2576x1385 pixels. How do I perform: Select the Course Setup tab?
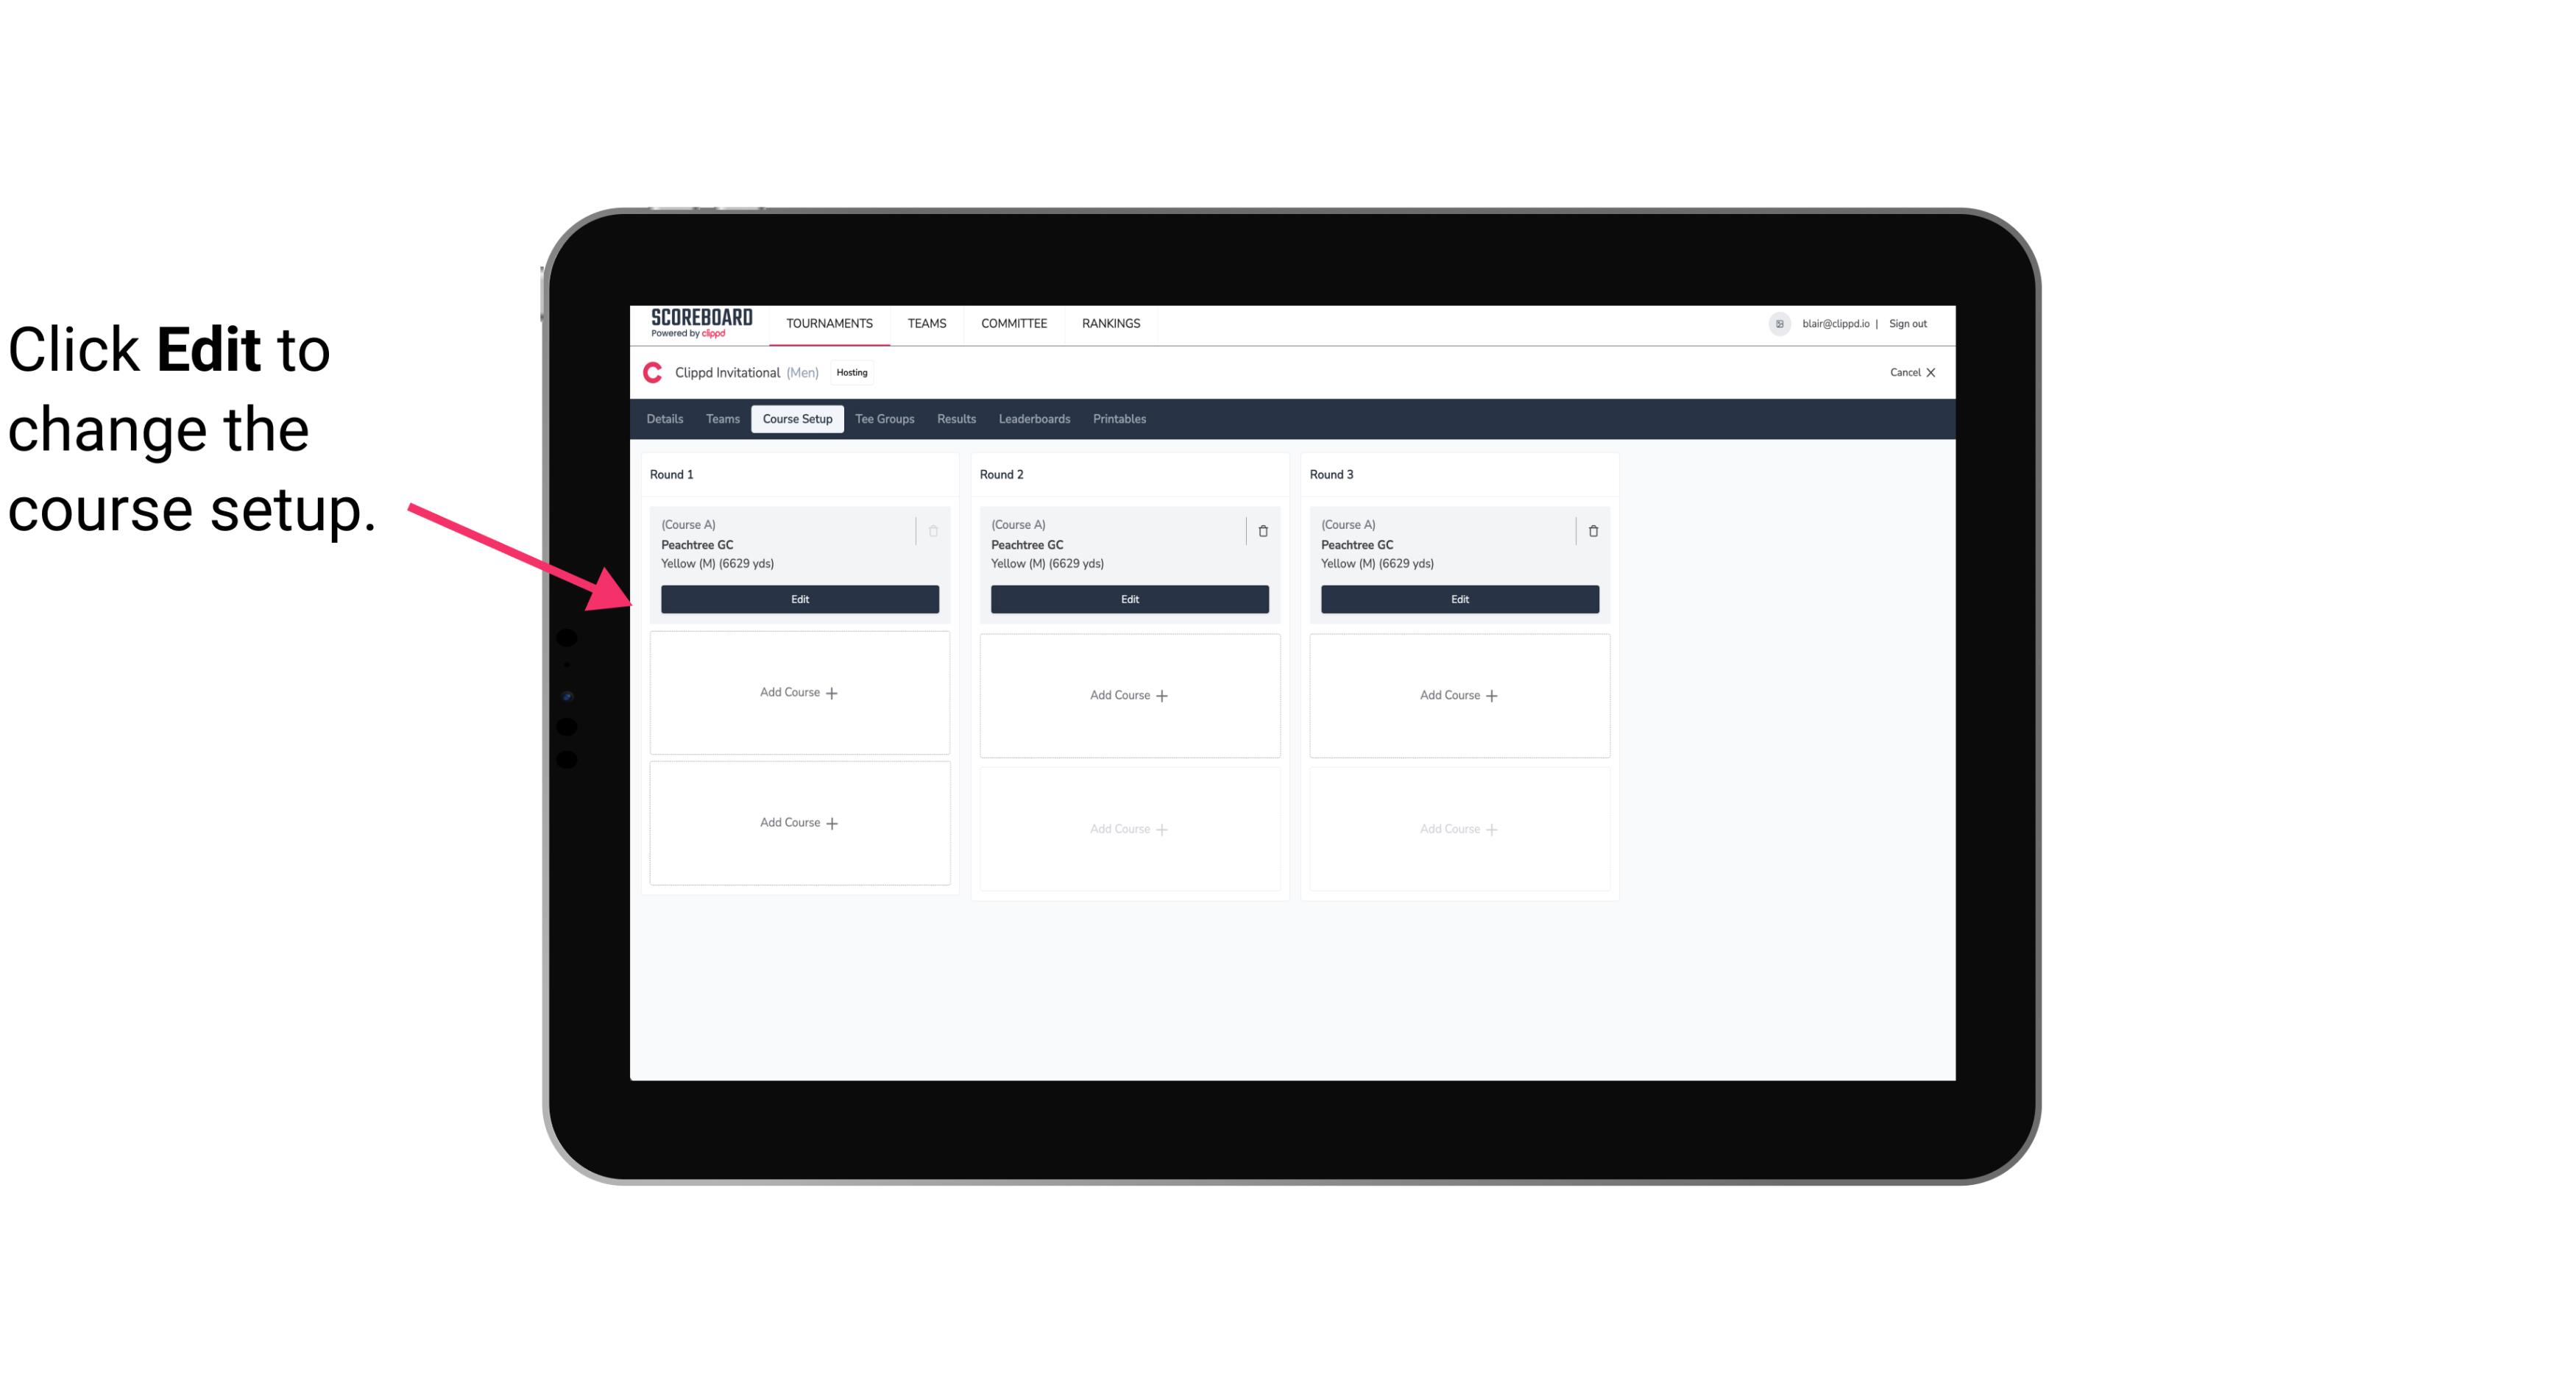coord(795,419)
